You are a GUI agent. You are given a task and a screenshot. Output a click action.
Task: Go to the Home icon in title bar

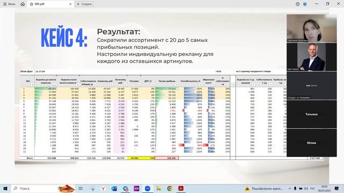[23, 4]
